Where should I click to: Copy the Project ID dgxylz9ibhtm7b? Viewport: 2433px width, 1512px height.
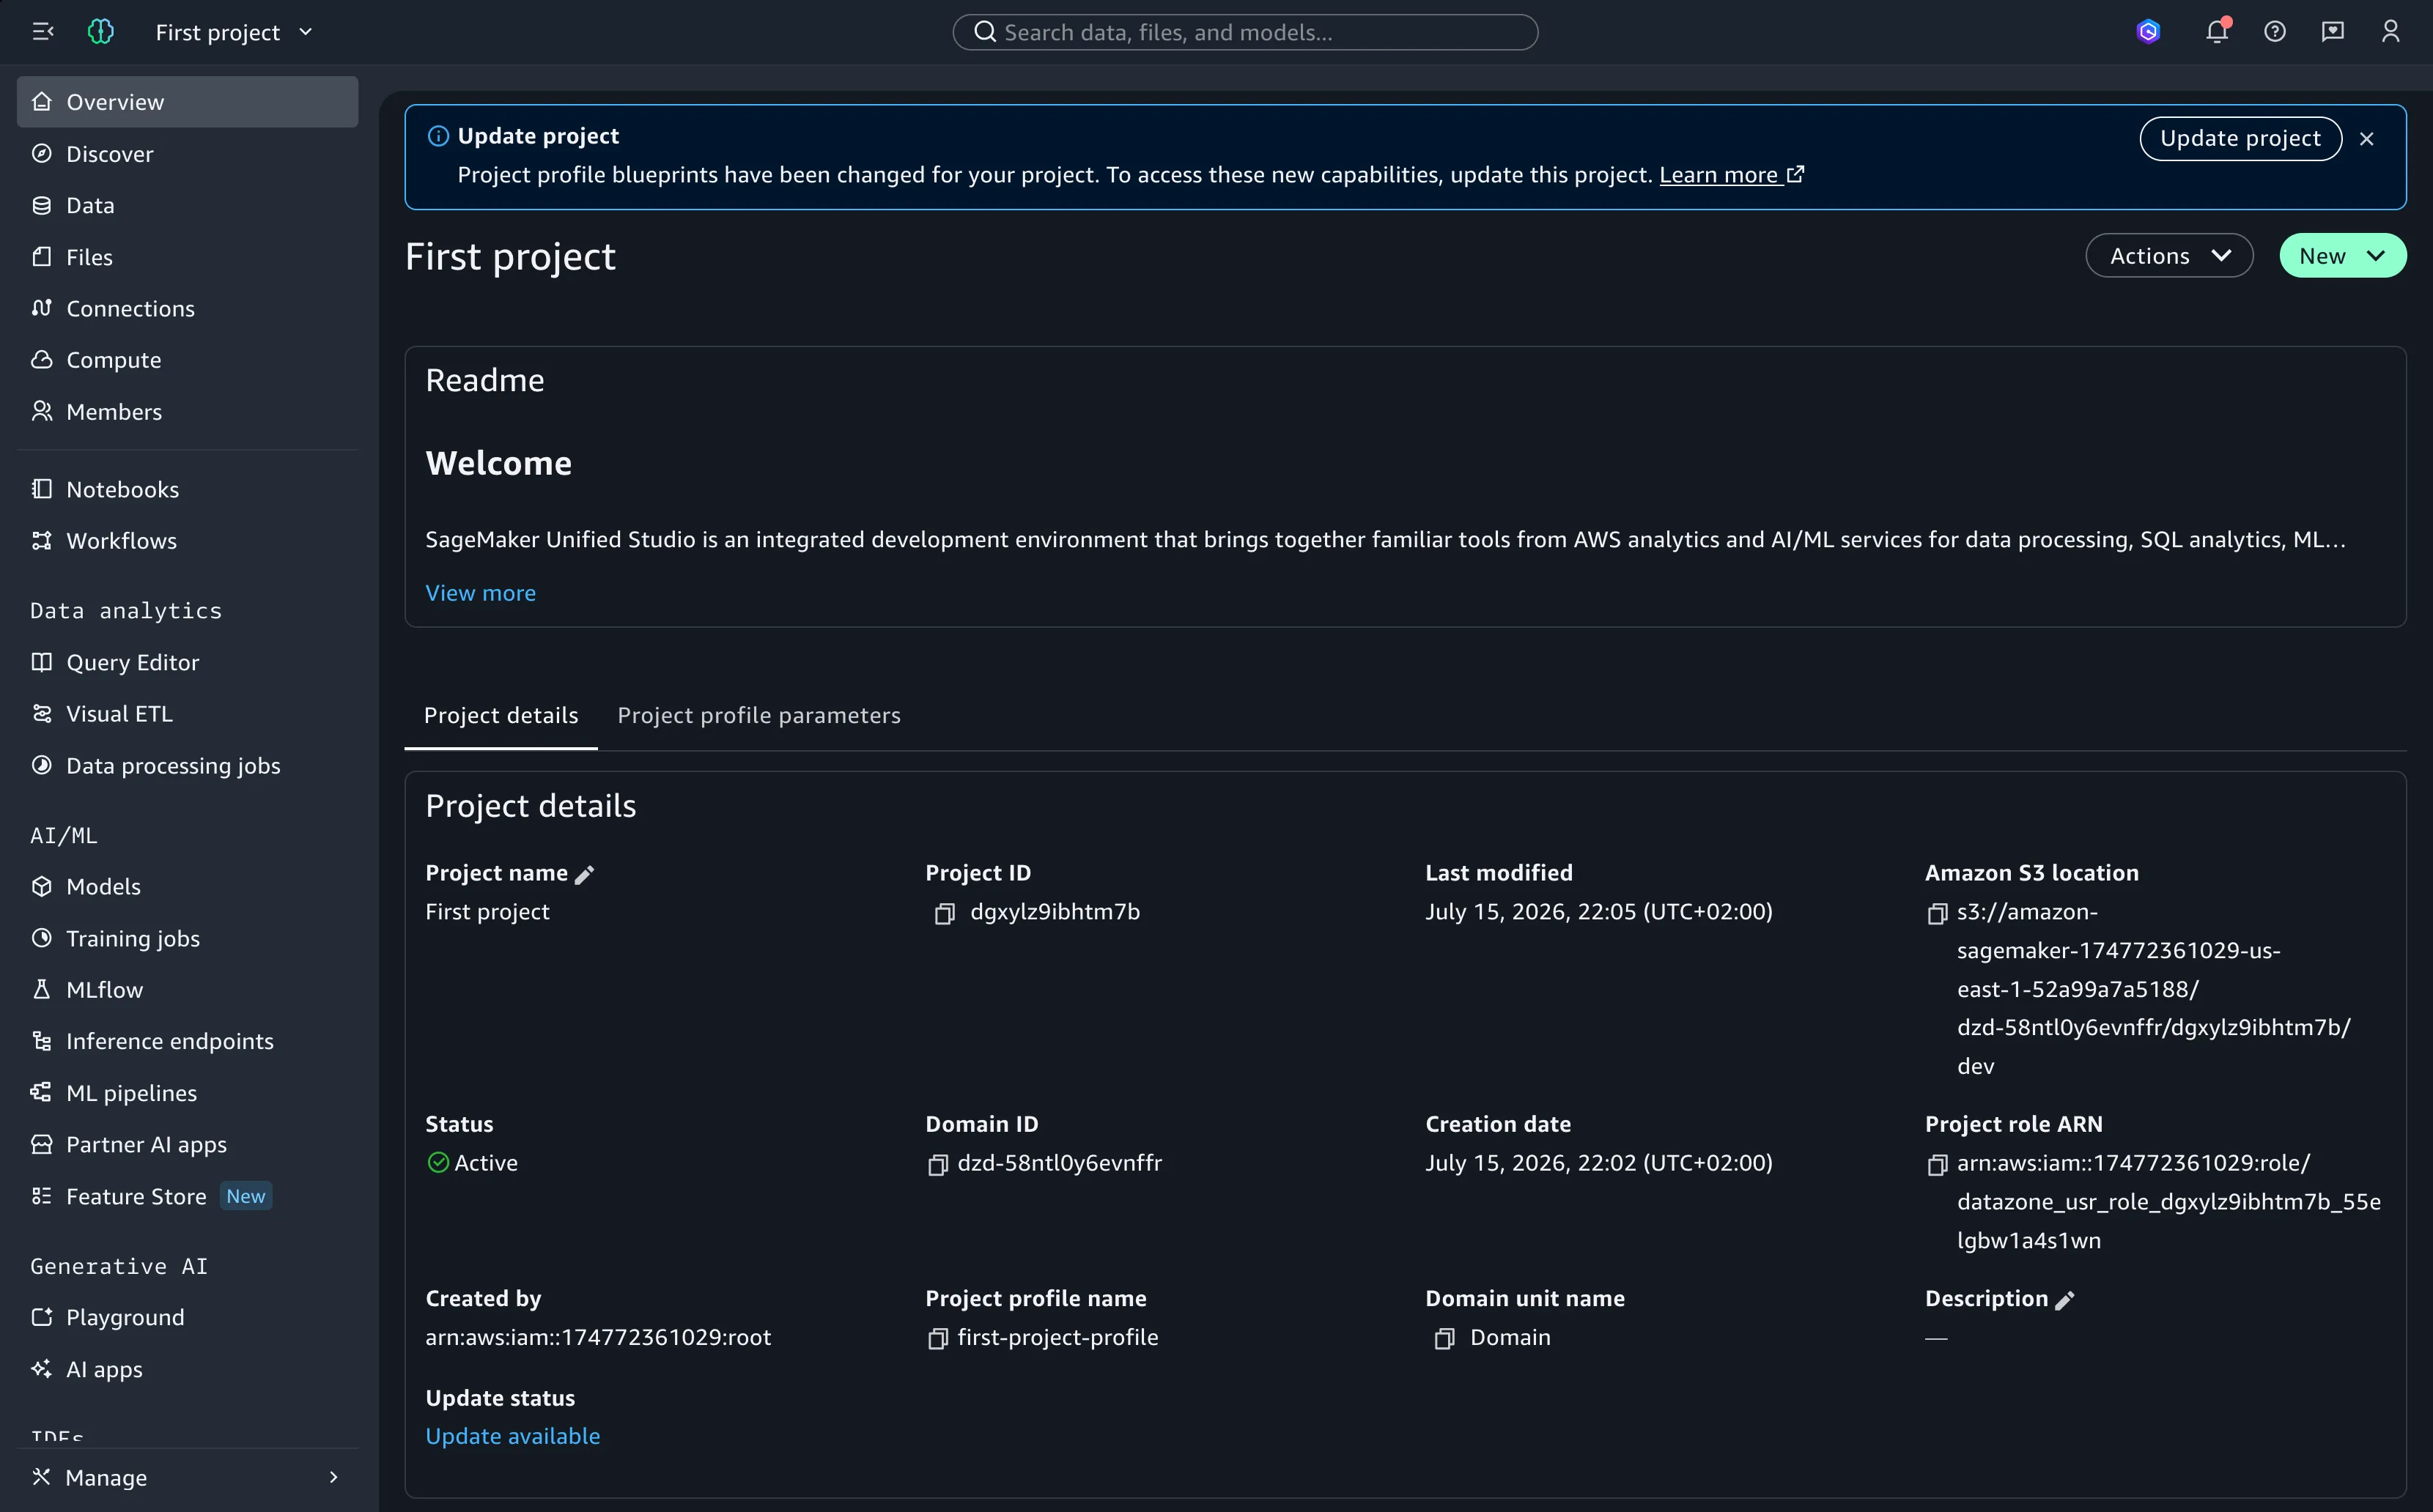pos(943,913)
